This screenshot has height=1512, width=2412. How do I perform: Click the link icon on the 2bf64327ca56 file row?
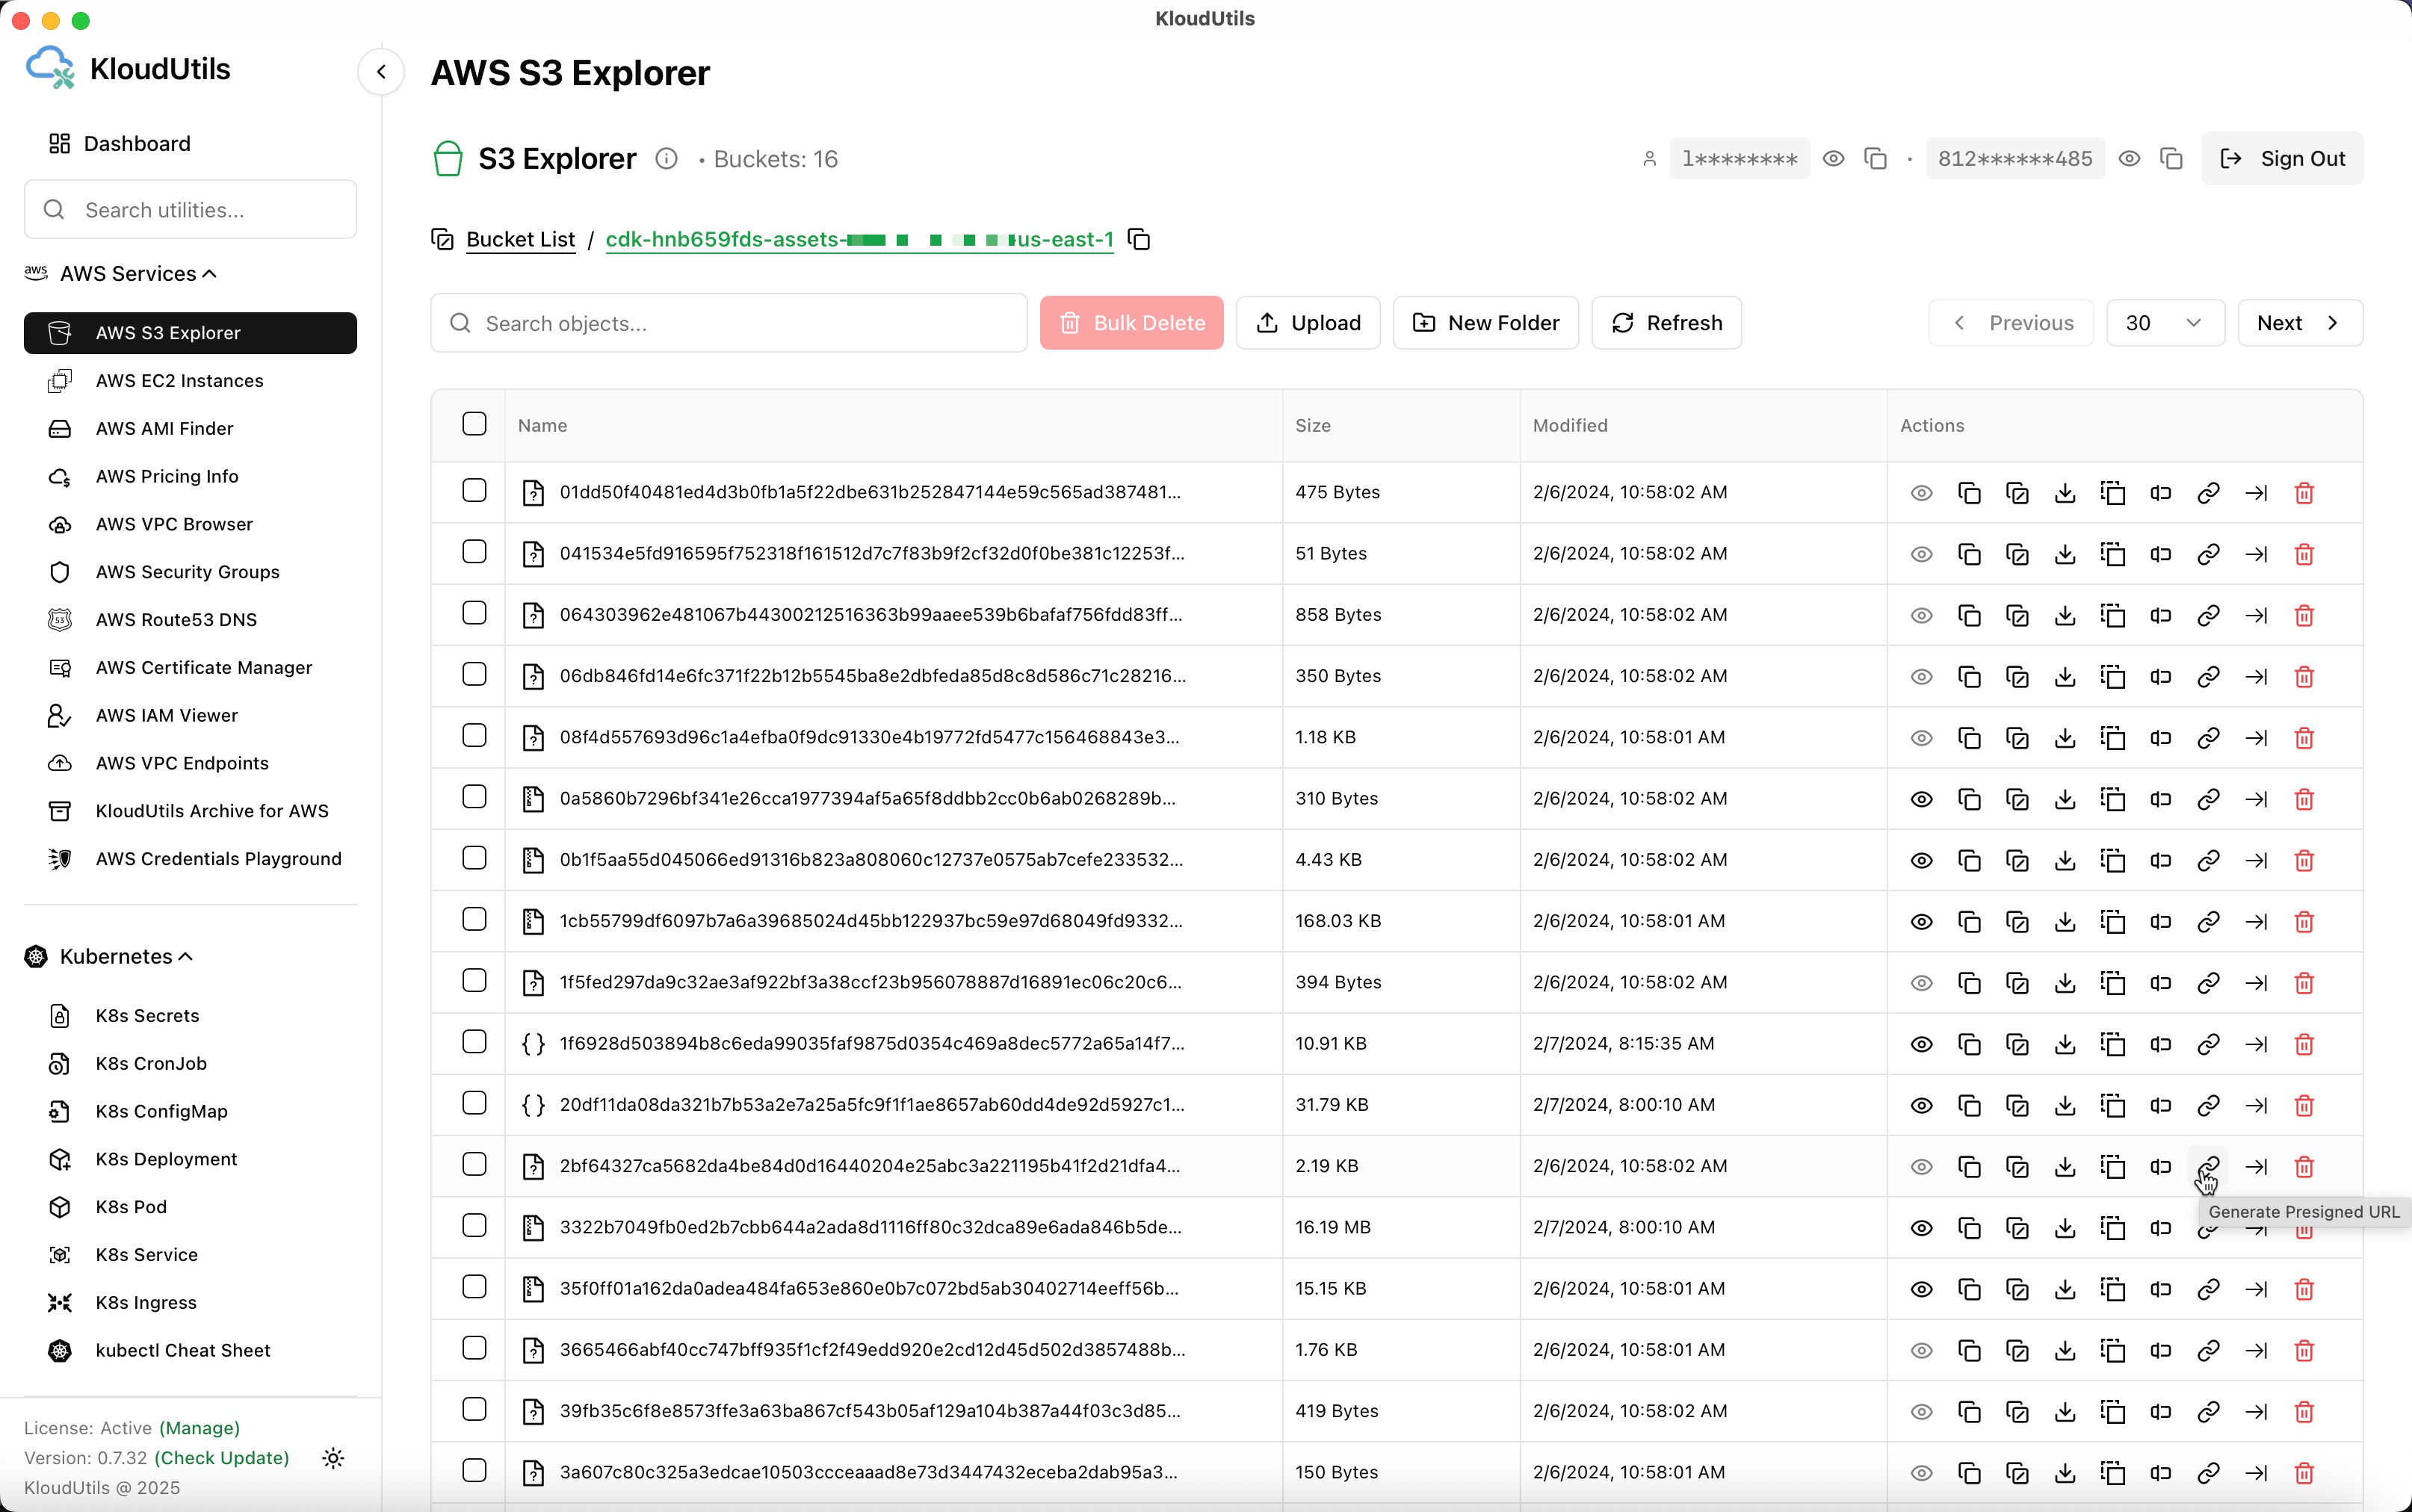[2208, 1166]
